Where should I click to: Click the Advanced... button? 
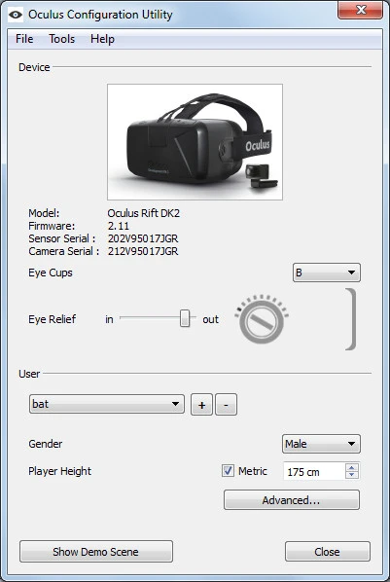click(292, 500)
